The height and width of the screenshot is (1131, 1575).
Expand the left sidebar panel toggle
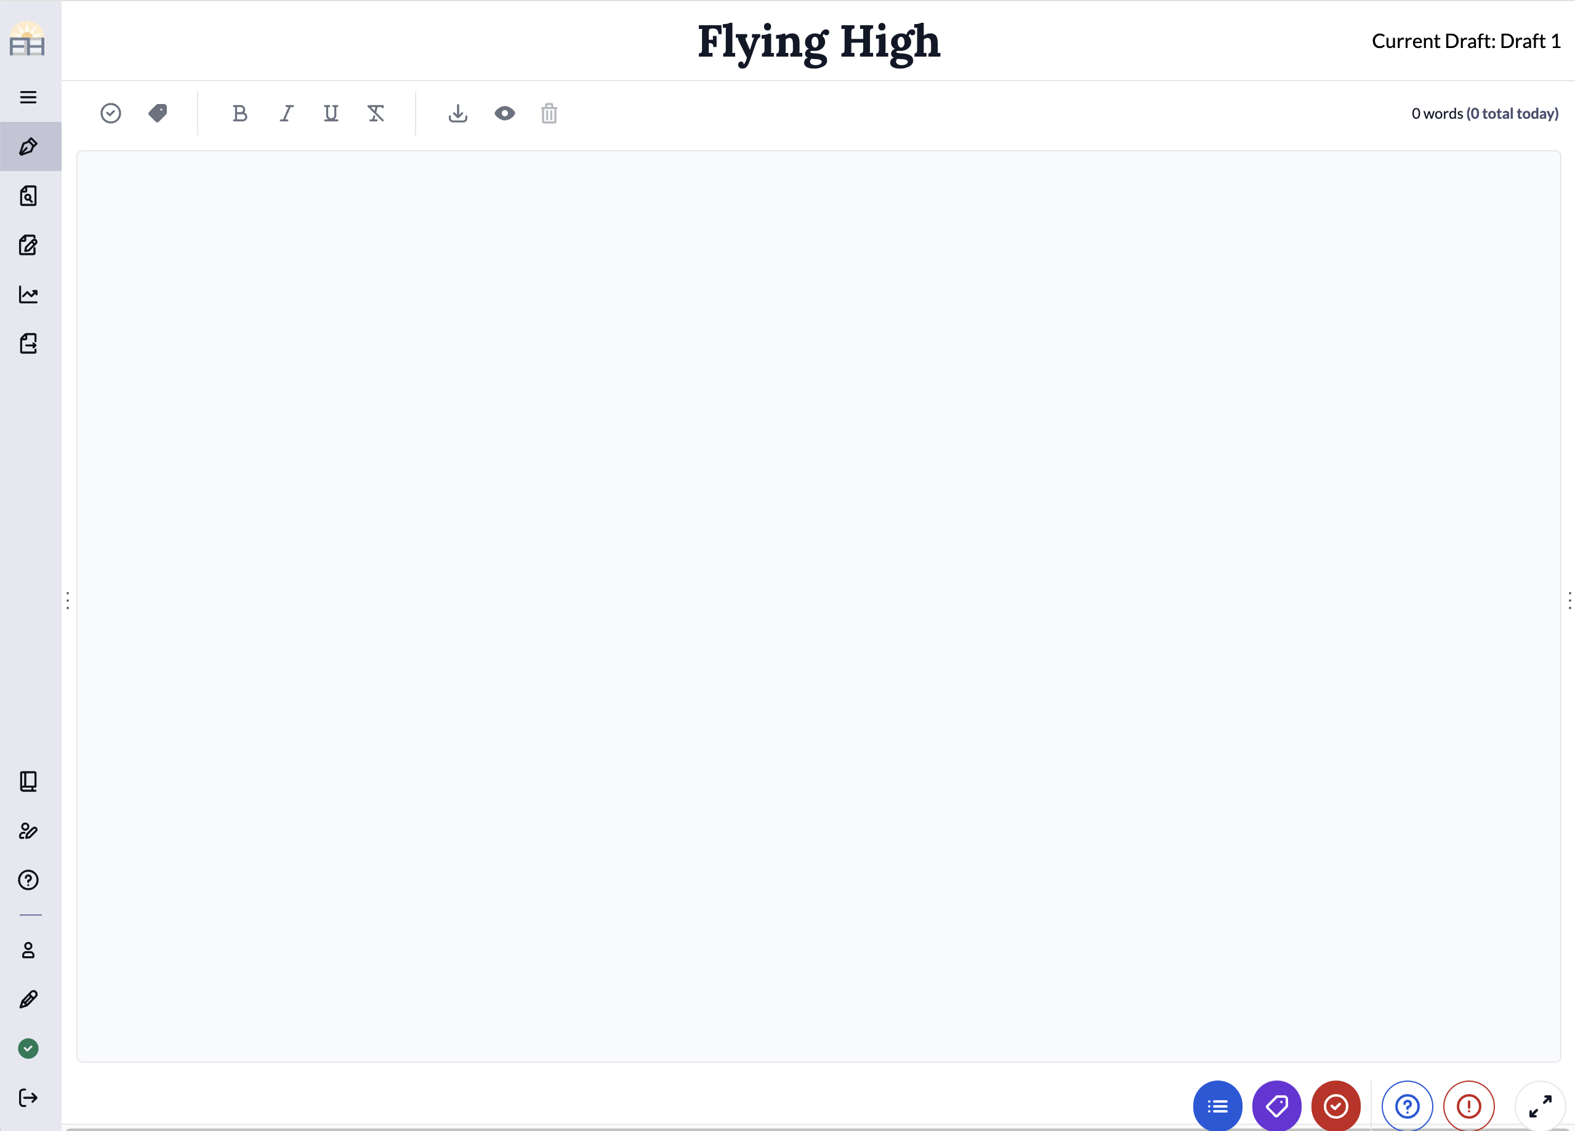click(68, 601)
